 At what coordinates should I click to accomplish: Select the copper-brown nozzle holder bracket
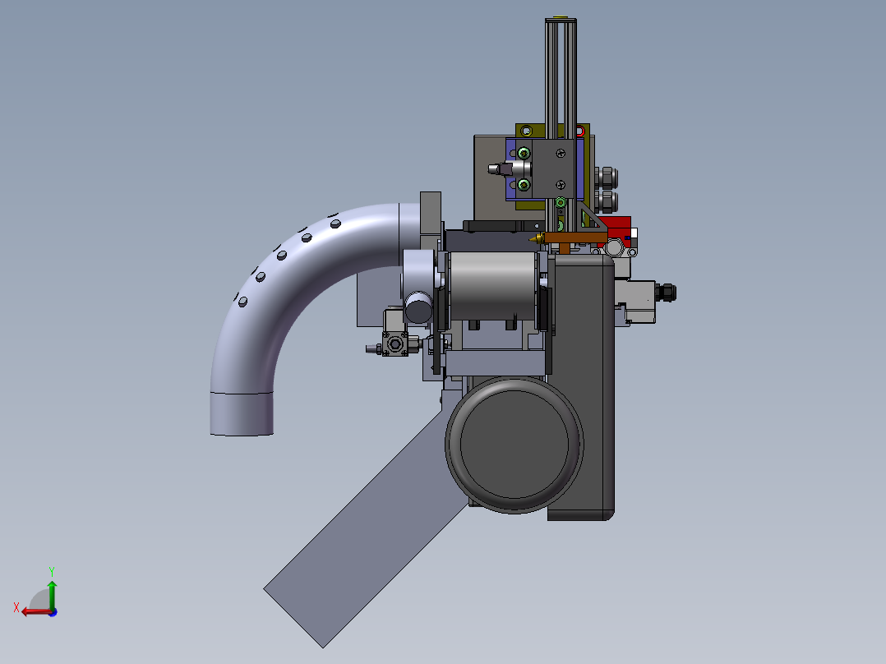pyautogui.click(x=575, y=239)
